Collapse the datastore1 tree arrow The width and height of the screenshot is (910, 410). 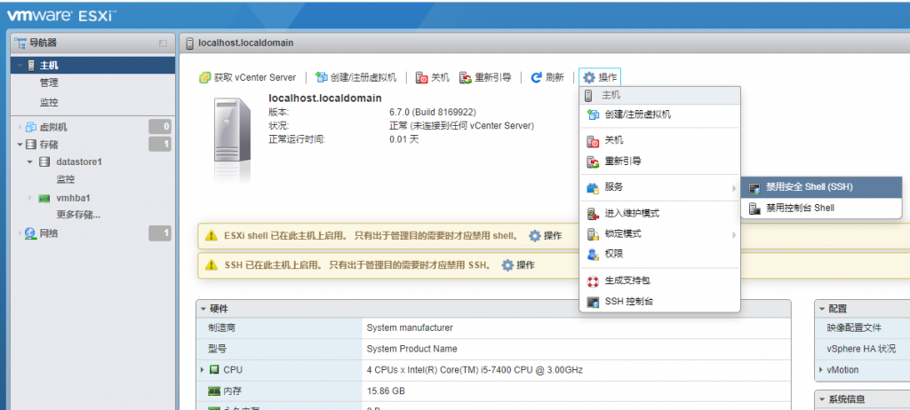pos(29,162)
